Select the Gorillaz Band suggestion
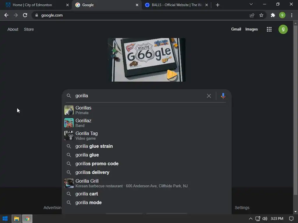 (x=146, y=123)
